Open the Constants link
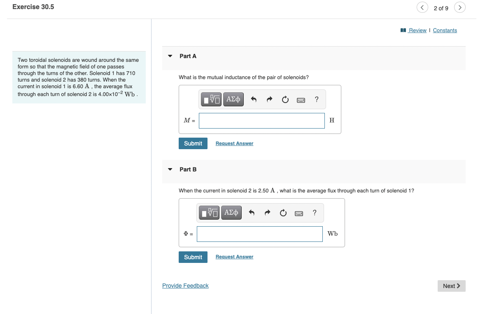Screen dimensions: 485x314 click(x=445, y=30)
